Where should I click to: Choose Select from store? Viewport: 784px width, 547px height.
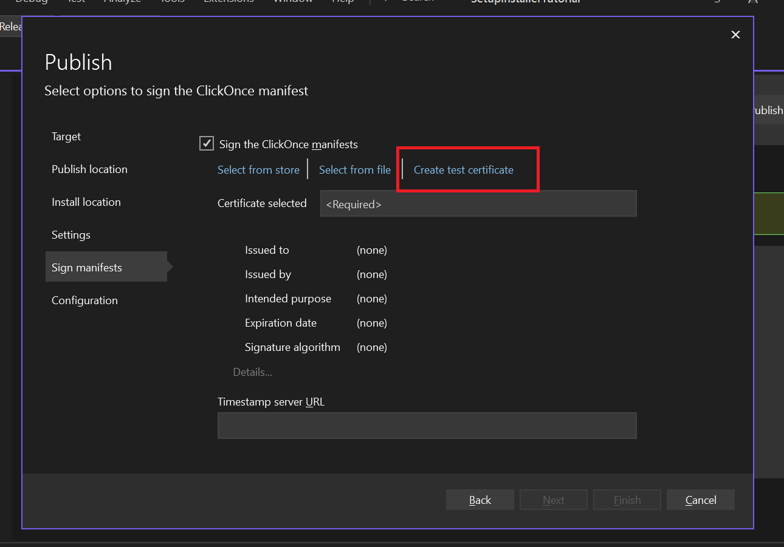point(258,170)
